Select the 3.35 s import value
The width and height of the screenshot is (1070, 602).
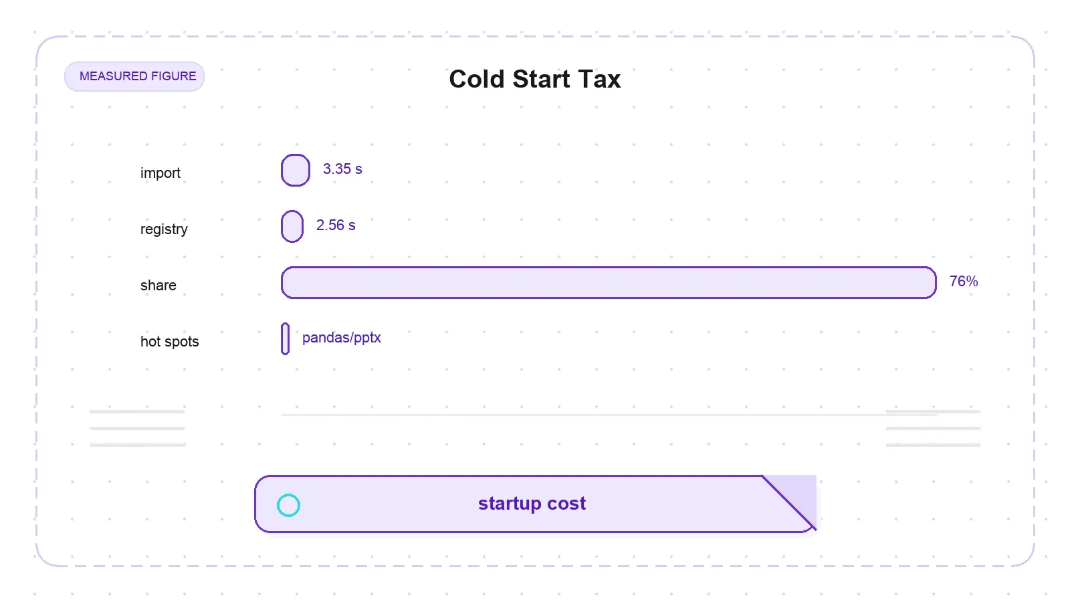(342, 169)
